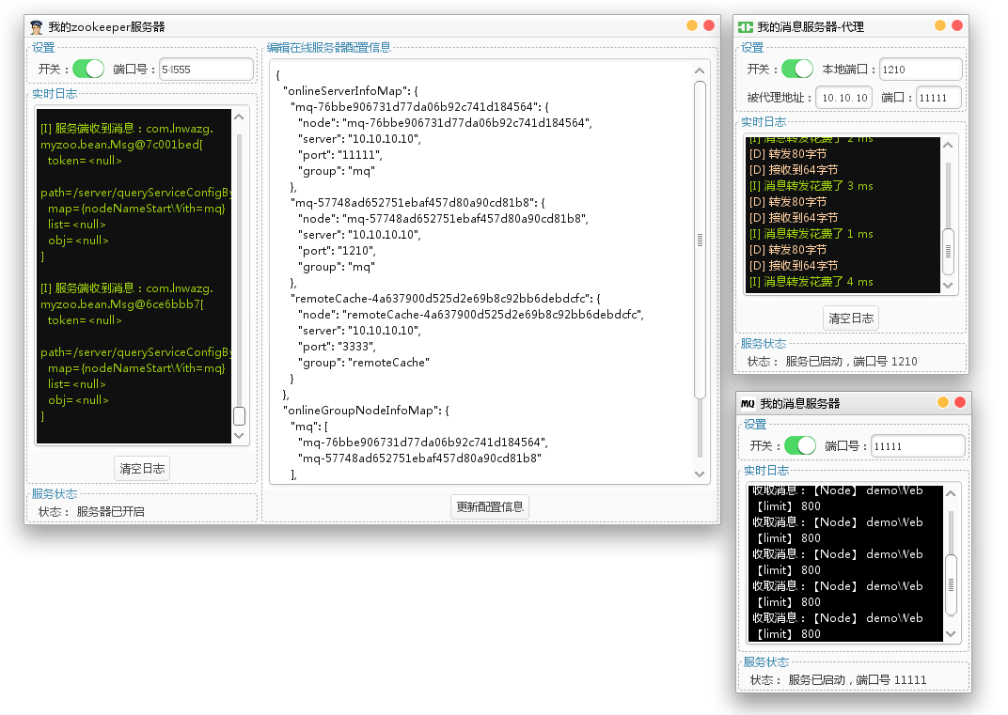Image resolution: width=1008 pixels, height=715 pixels.
Task: Click proxy status text 服务已启动,端口号 1210
Action: click(x=851, y=362)
